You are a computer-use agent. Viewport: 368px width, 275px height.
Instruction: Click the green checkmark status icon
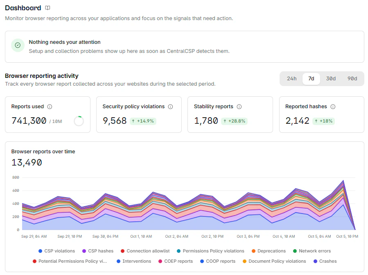tap(18, 45)
